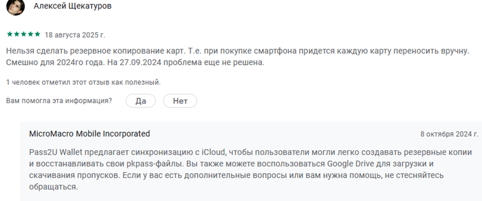Image resolution: width=482 pixels, height=201 pixels.
Task: Open the reviewer name Алексей Щекатуров
Action: point(73,6)
